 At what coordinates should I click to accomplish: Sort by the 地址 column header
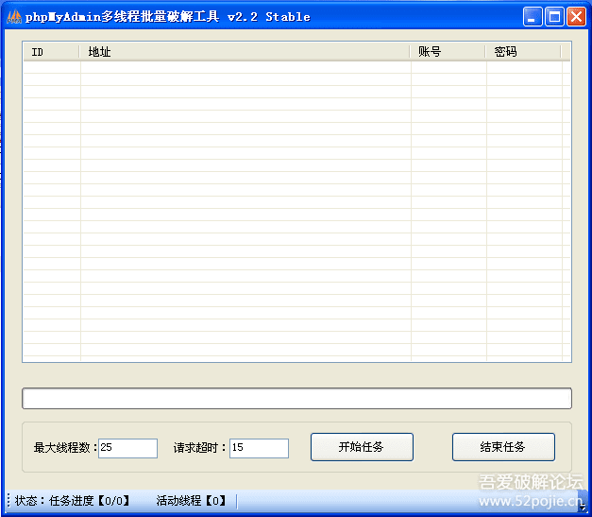[x=245, y=52]
